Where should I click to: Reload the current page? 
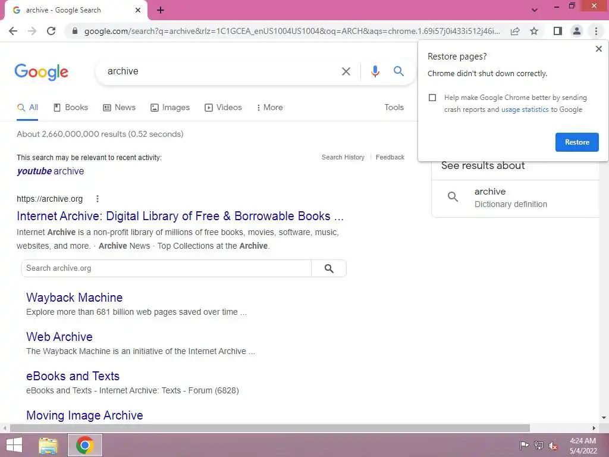tap(51, 31)
